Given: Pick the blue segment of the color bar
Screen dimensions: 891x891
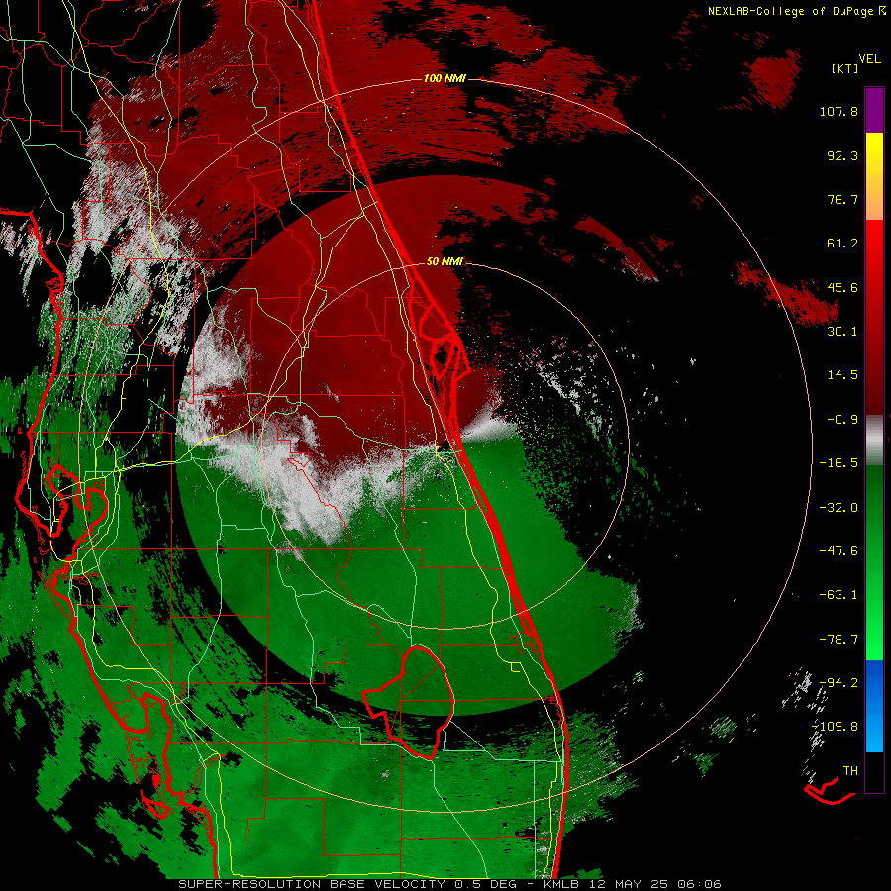Looking at the screenshot, I should pyautogui.click(x=874, y=706).
